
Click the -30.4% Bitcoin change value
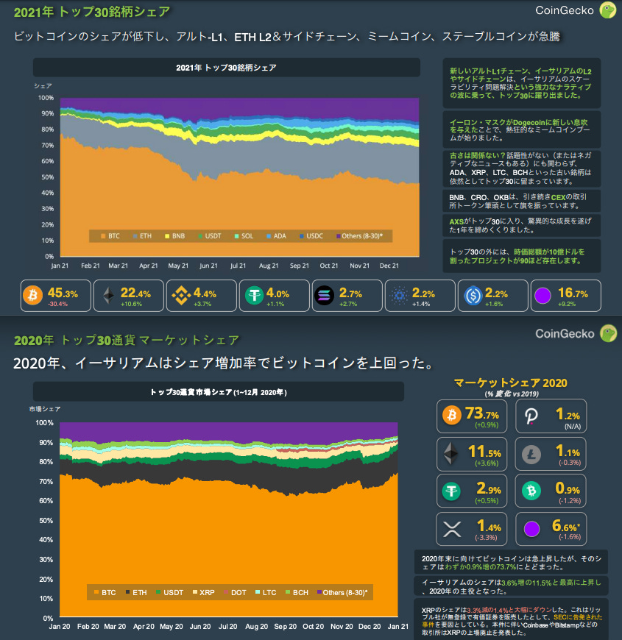[57, 304]
